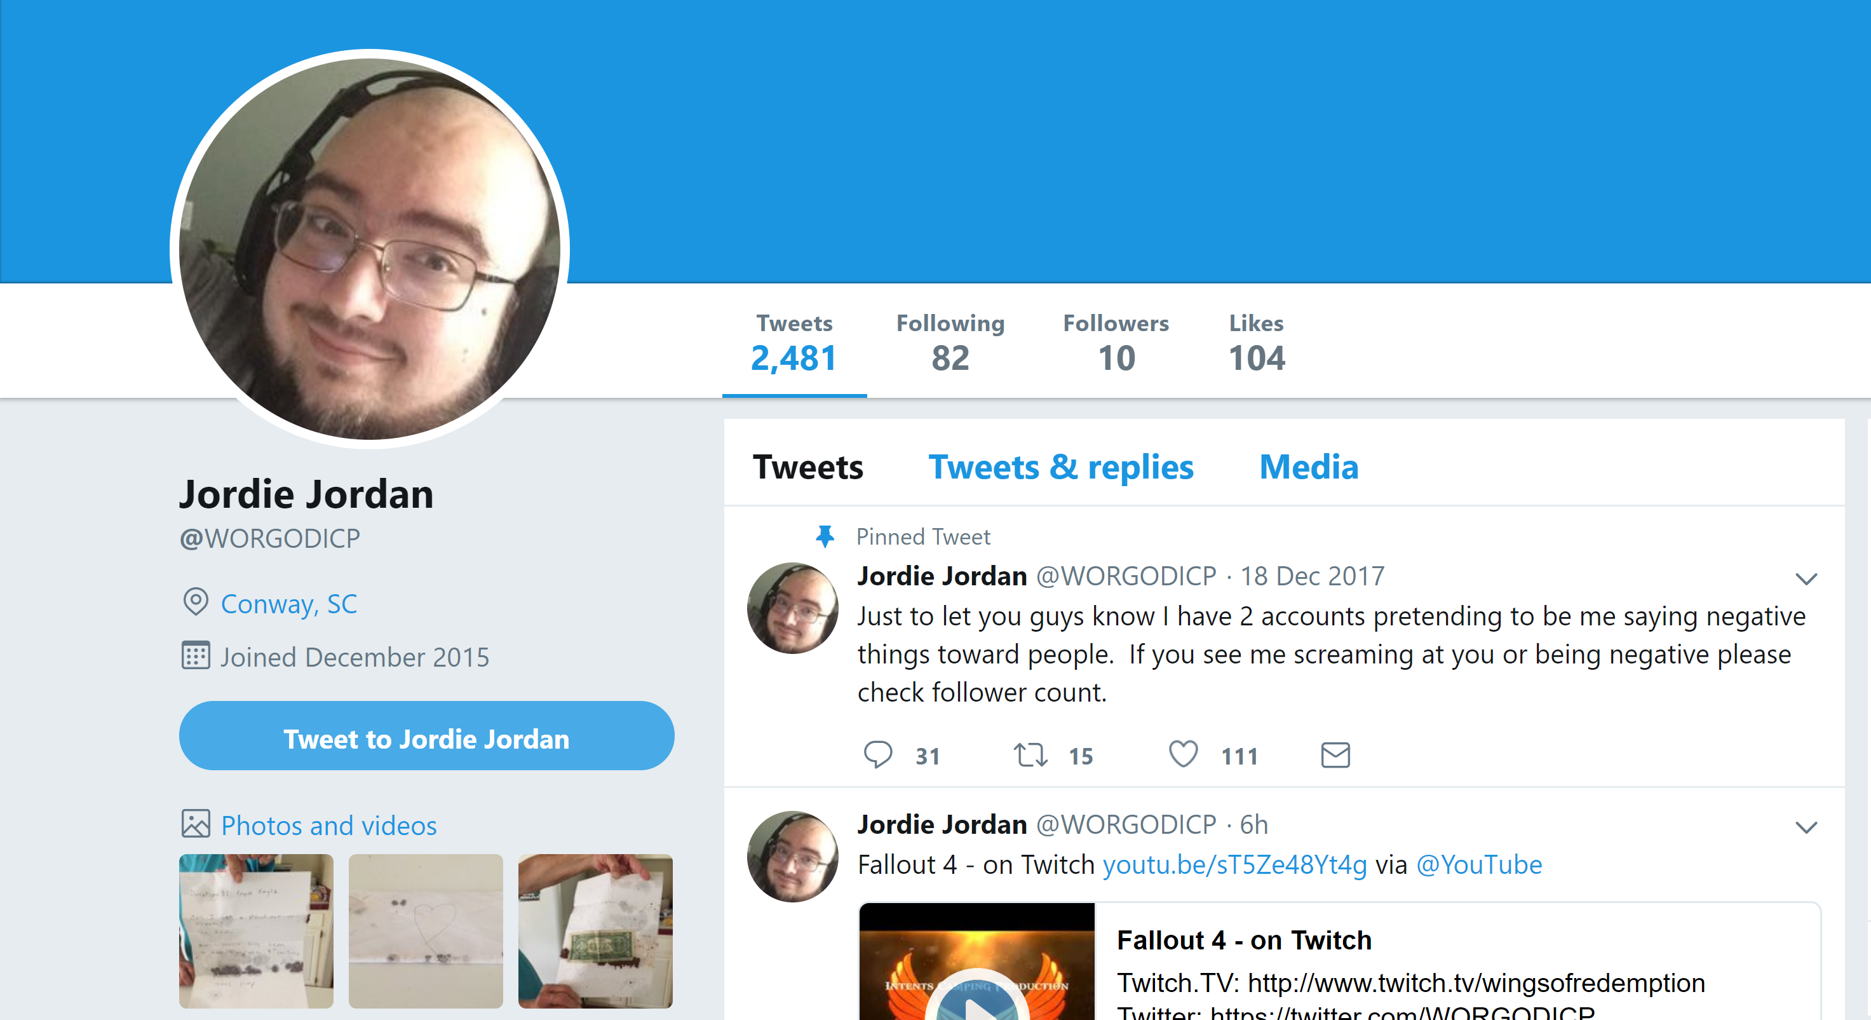1871x1020 pixels.
Task: Open the chevron menu on the Fallout 4 tweet
Action: click(1806, 827)
